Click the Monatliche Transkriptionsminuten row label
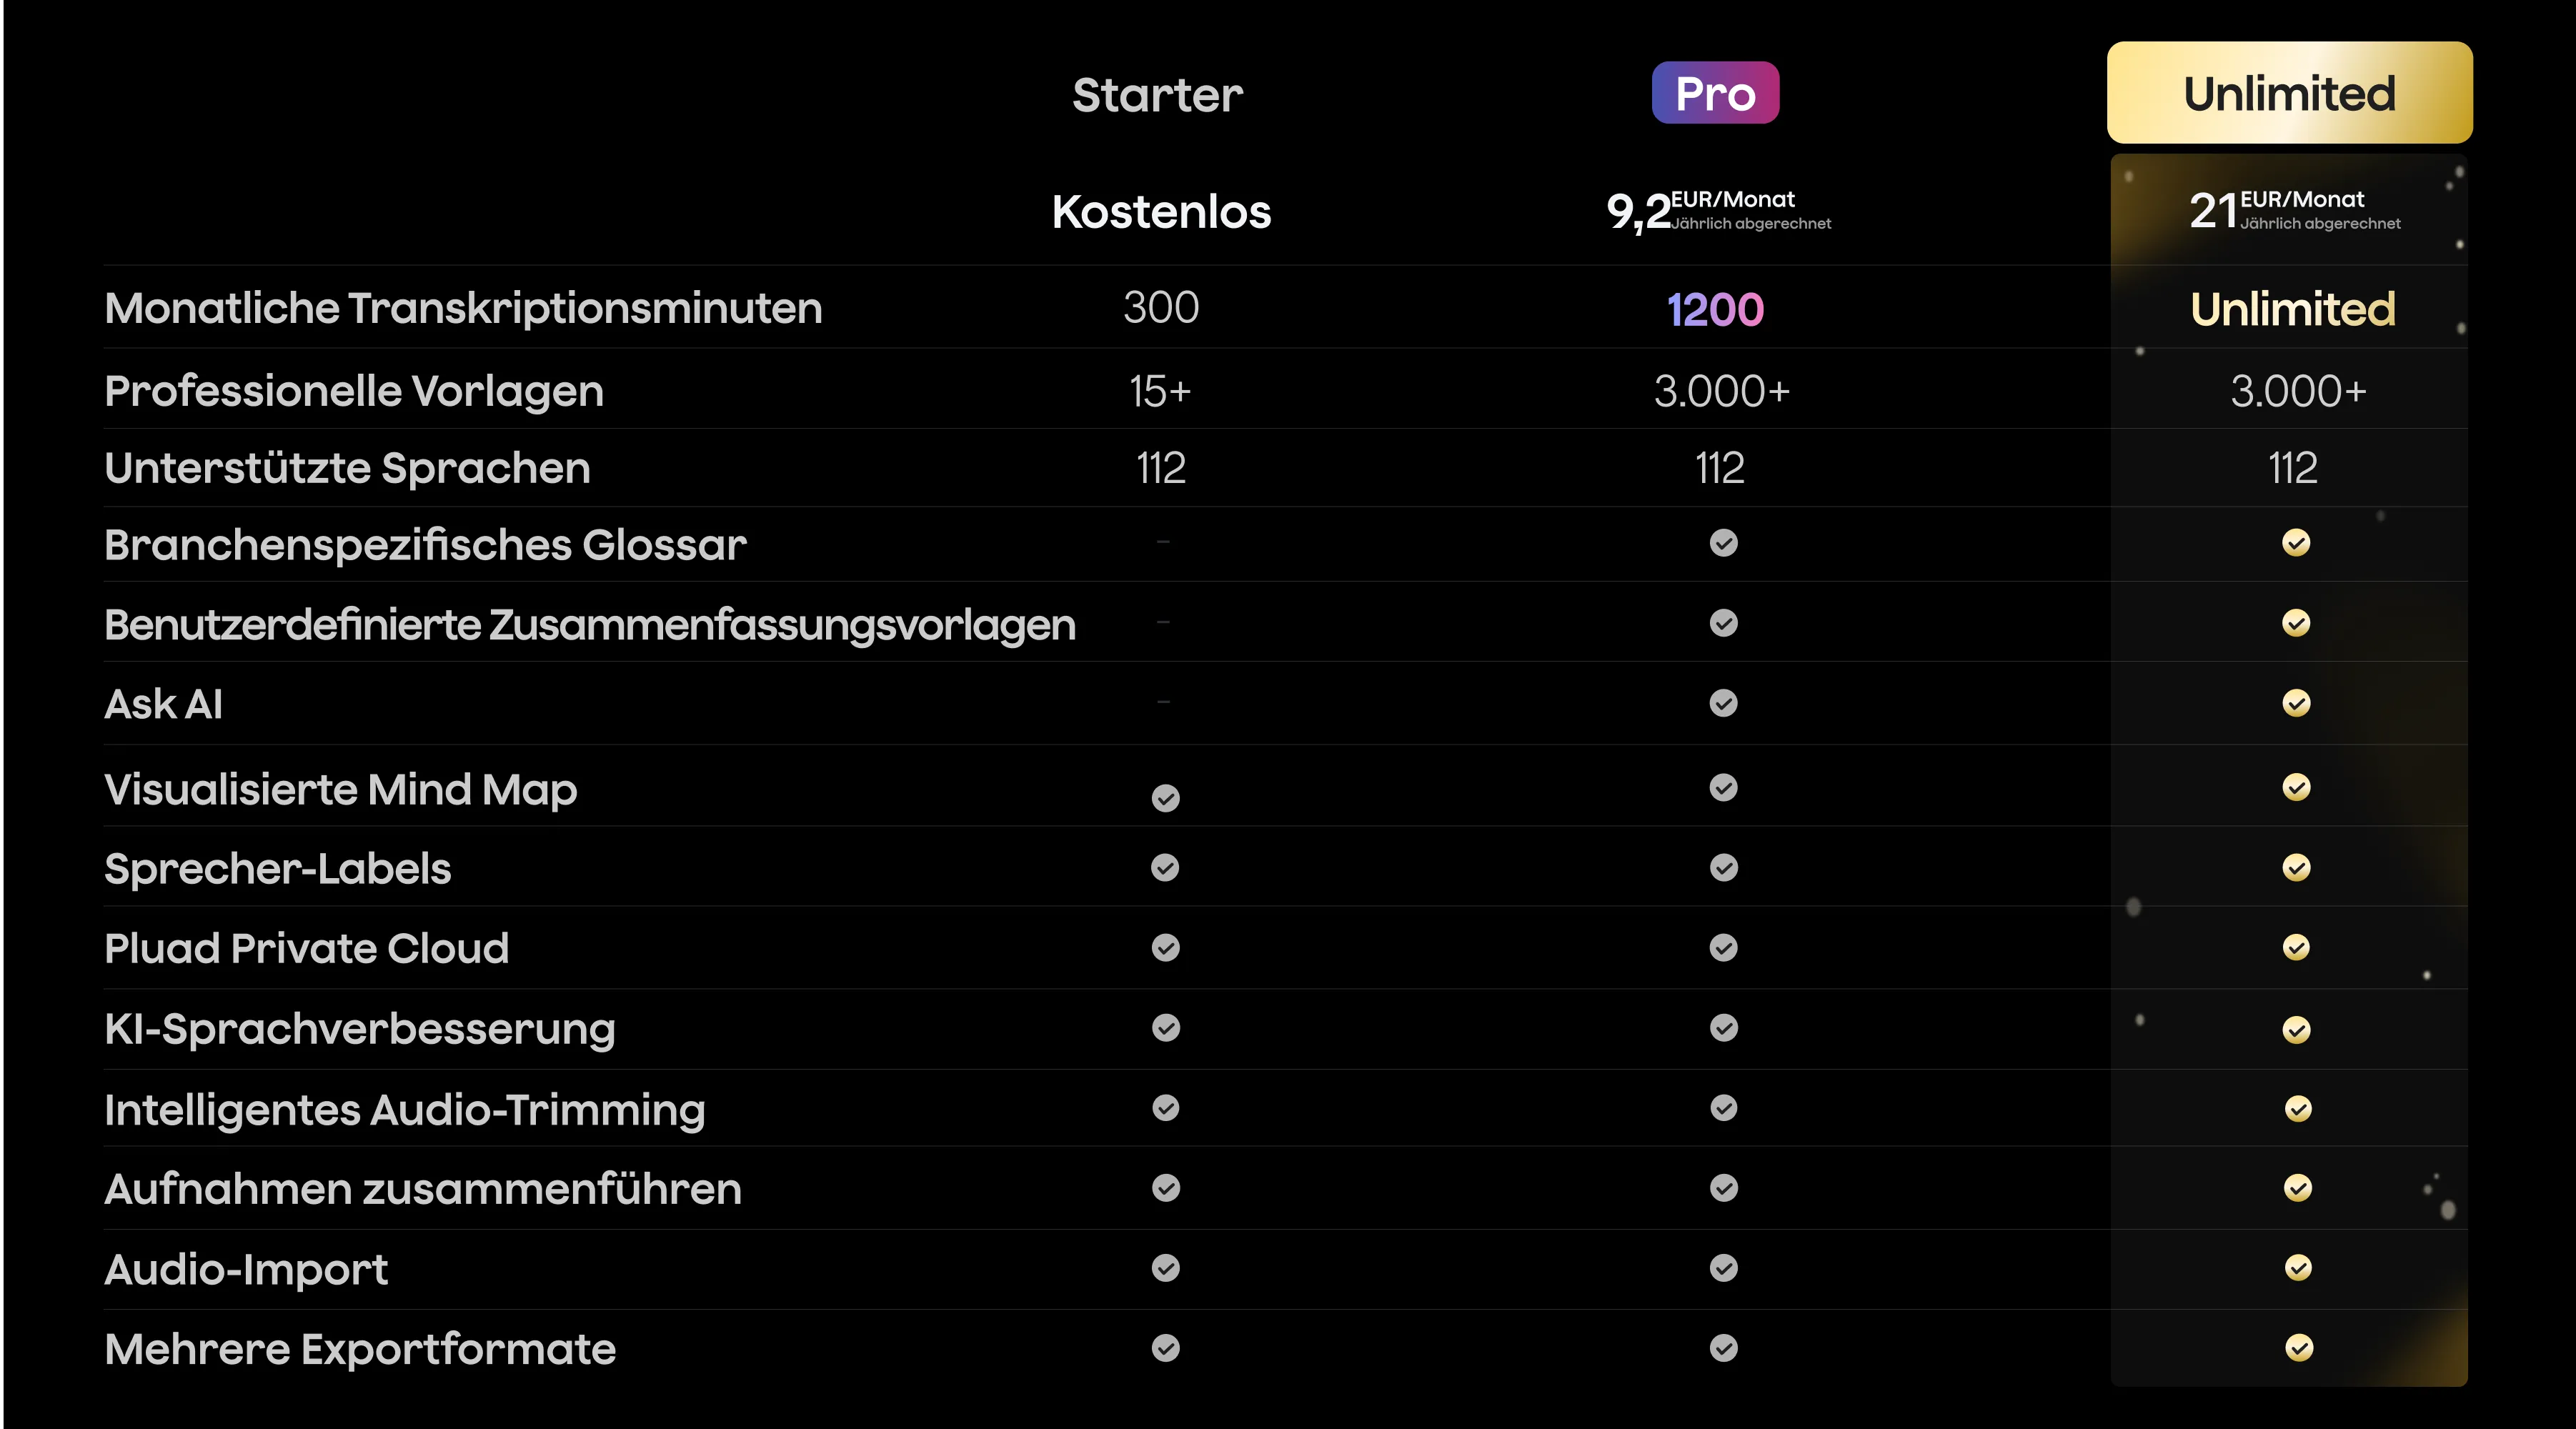Screen dimensions: 2576x1429 coord(463,308)
